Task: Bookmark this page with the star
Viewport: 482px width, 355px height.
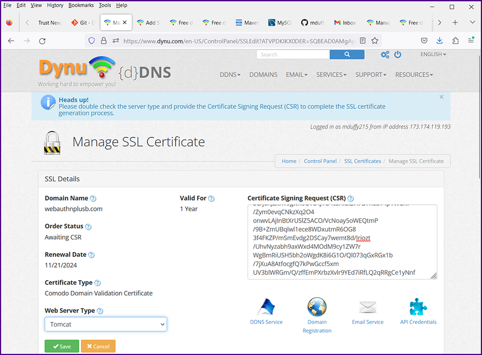Action: 375,41
